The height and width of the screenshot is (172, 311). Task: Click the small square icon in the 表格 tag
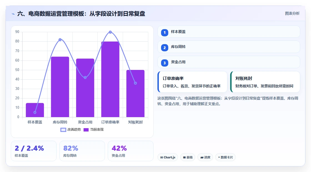(x=184, y=157)
